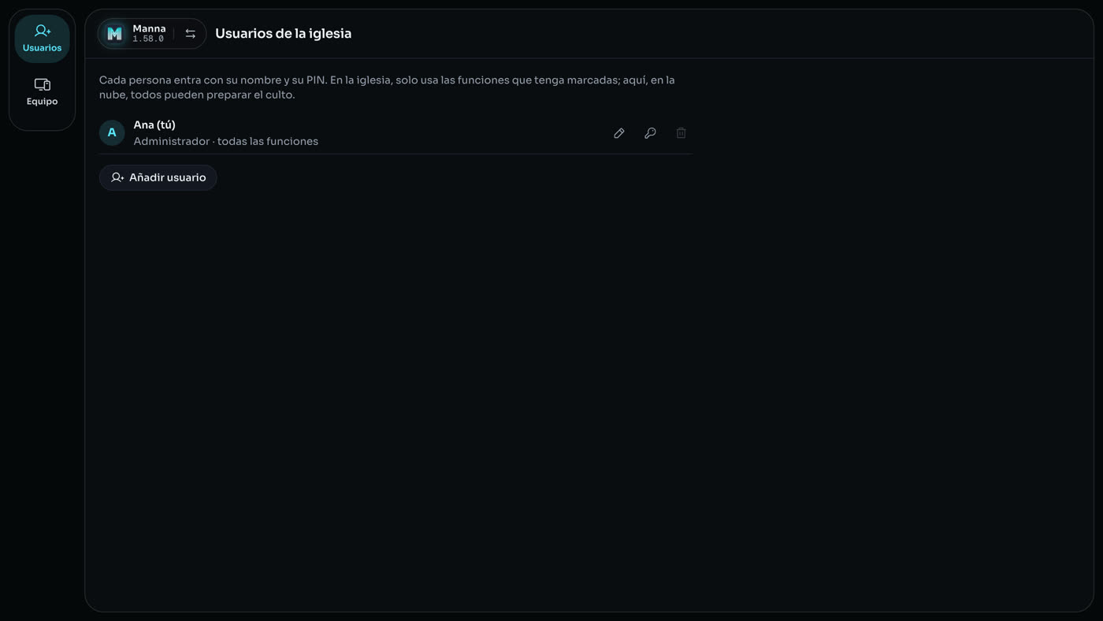Click the description text about nombre y PIN
Screen dimensions: 1103x621
tap(387, 87)
